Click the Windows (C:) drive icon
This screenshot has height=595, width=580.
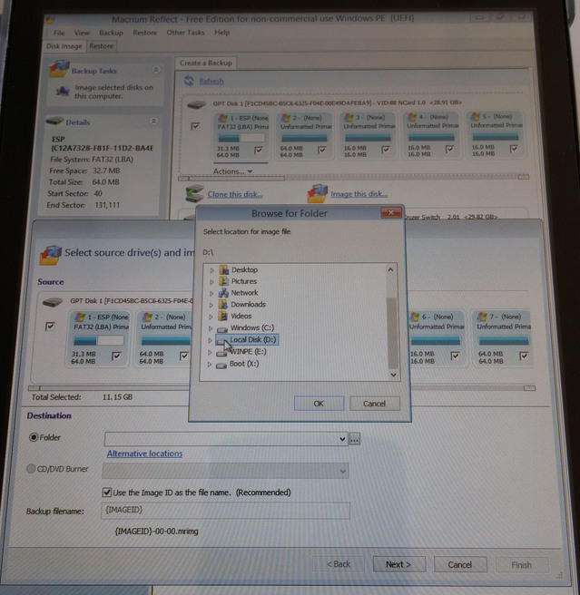coord(222,328)
